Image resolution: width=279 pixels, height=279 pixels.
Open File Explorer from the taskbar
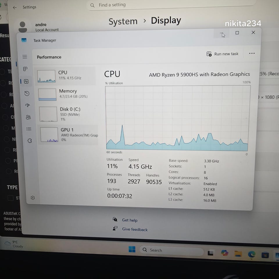point(238,254)
